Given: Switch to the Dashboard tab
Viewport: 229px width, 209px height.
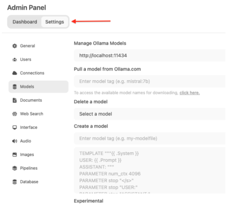Looking at the screenshot, I should pyautogui.click(x=25, y=22).
